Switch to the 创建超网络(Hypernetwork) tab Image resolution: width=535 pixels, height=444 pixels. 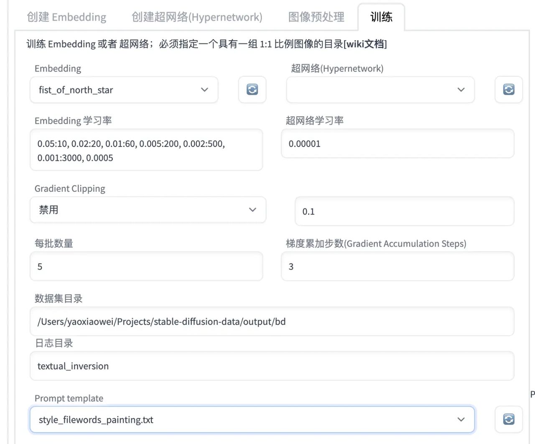pyautogui.click(x=197, y=17)
